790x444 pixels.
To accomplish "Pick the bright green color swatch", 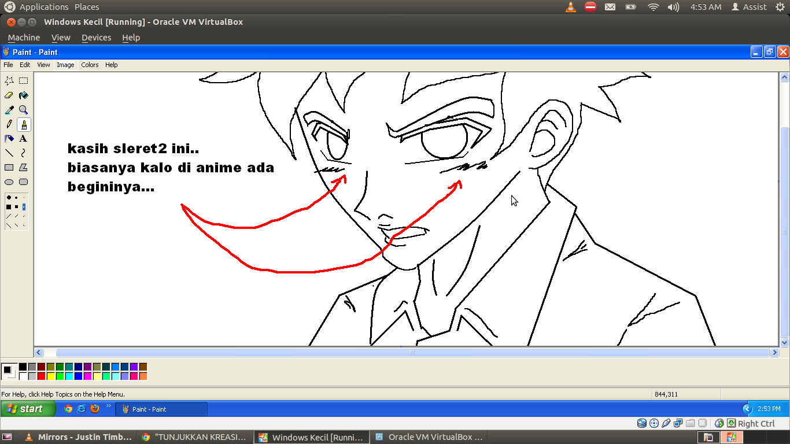I will (60, 376).
